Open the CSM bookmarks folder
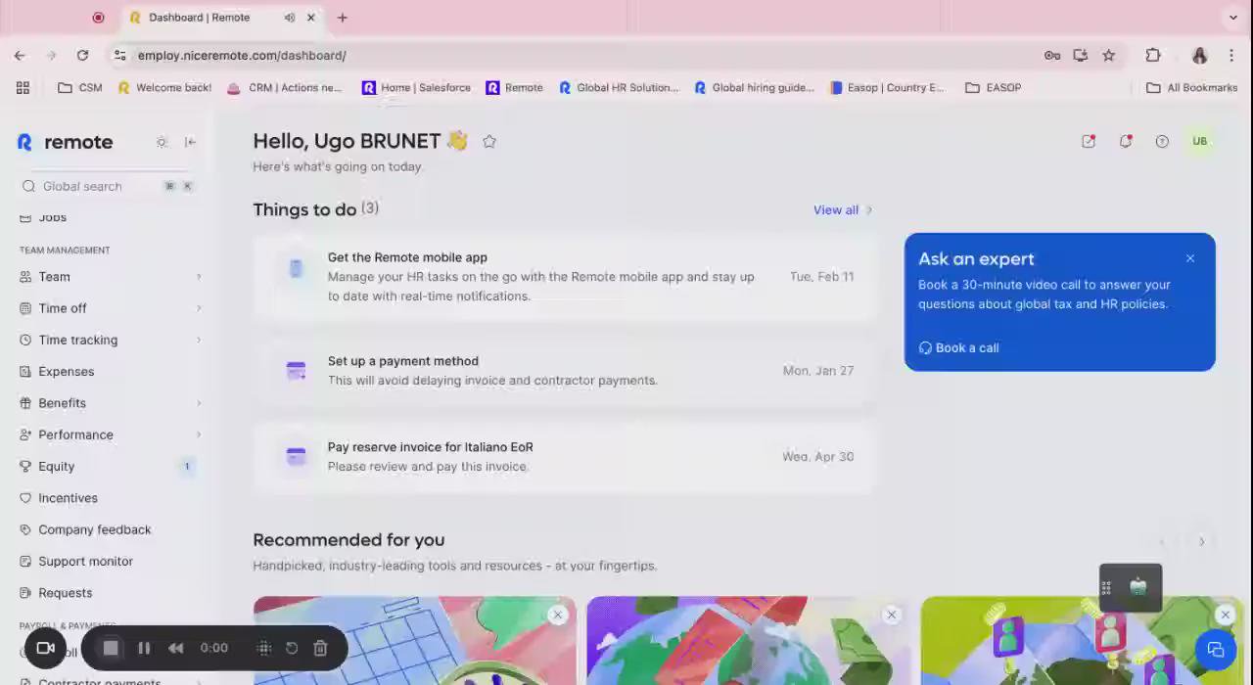The width and height of the screenshot is (1253, 685). (80, 88)
